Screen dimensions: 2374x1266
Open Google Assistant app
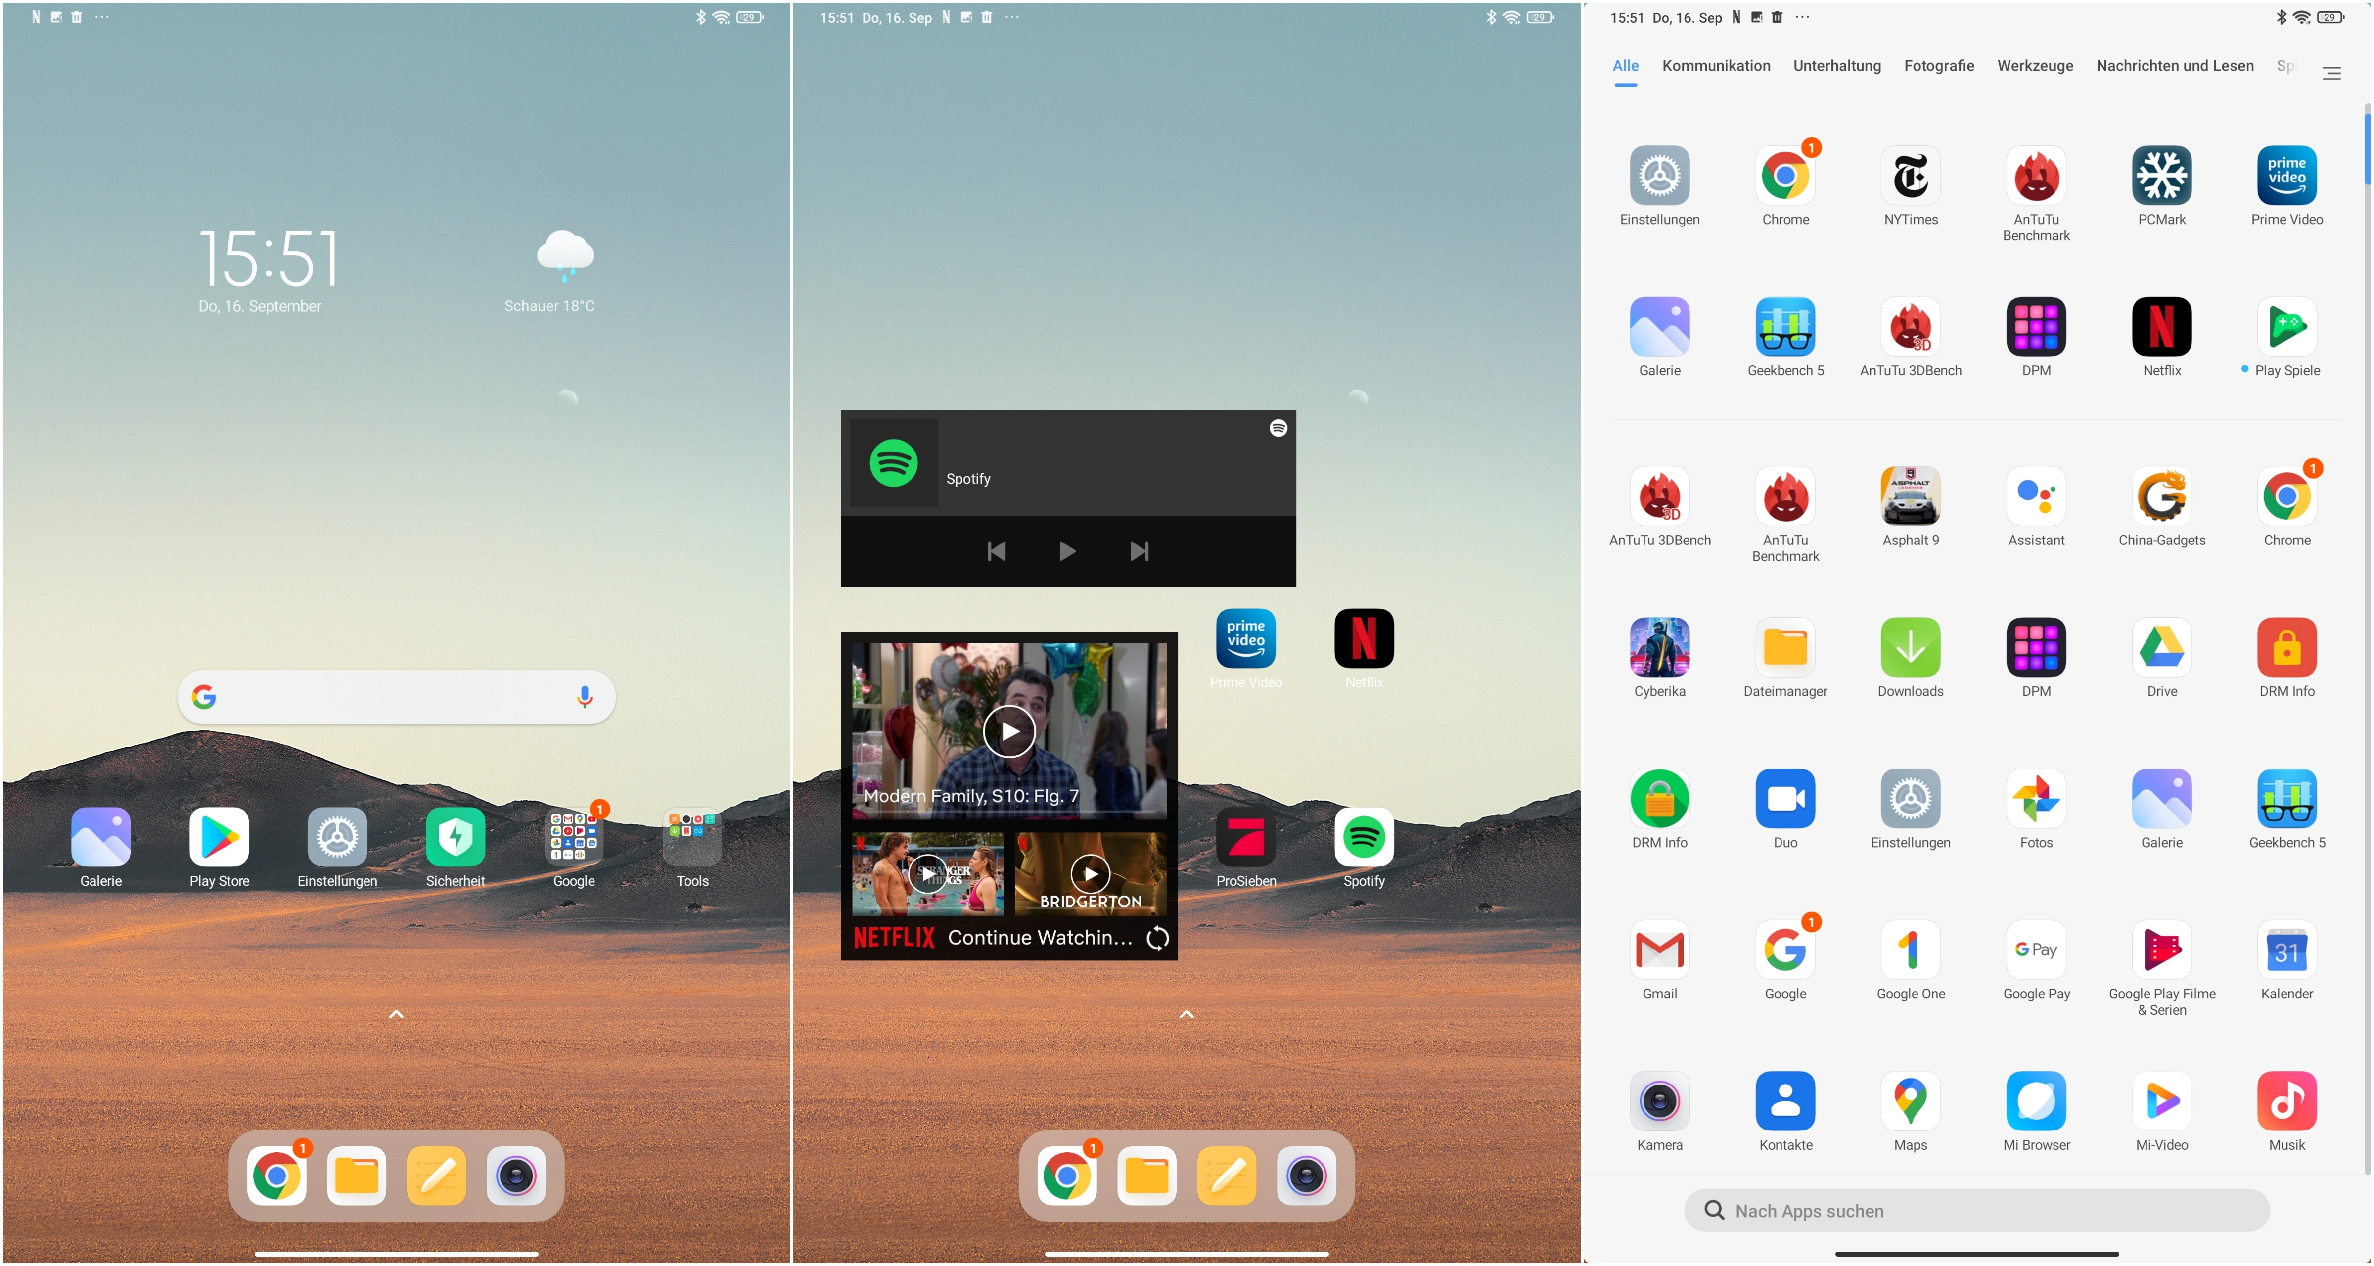(2036, 496)
